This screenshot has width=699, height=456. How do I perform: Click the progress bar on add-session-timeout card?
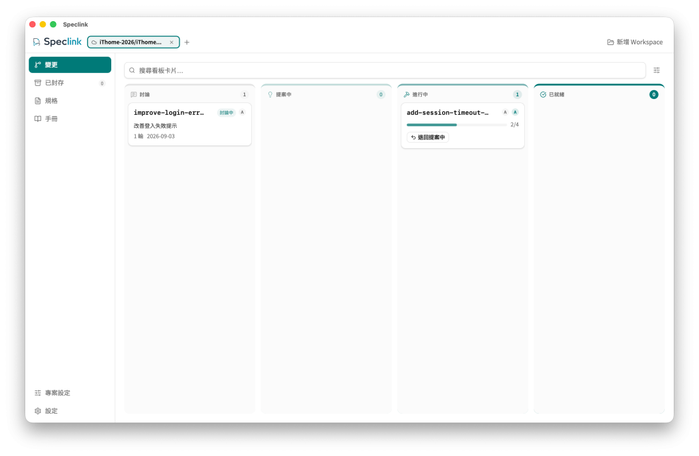click(457, 125)
